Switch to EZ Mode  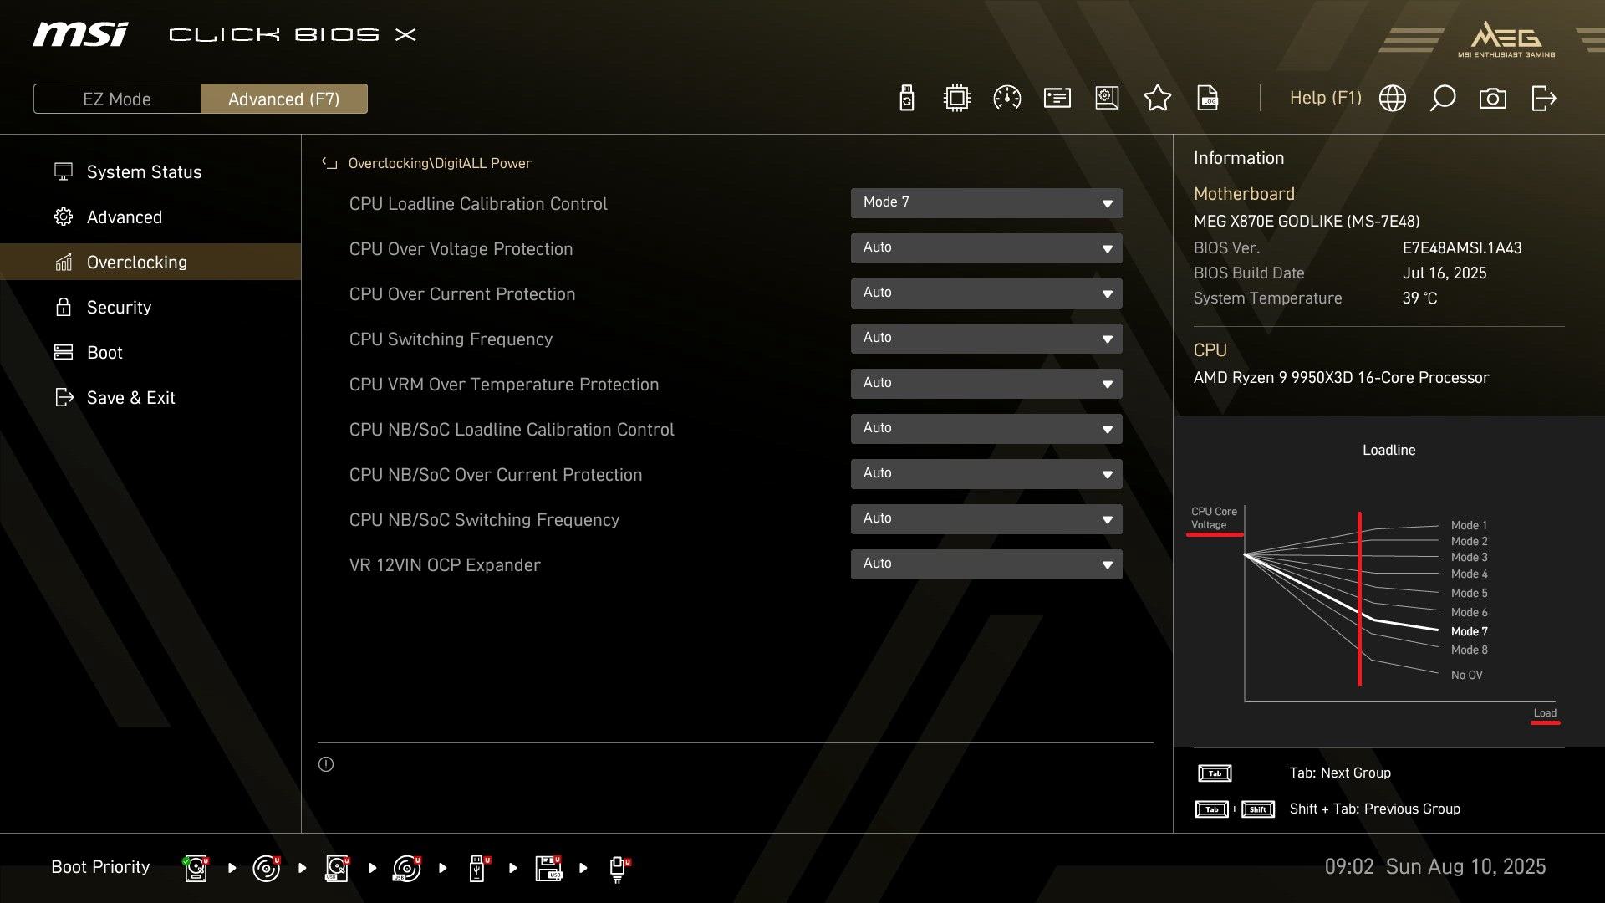pos(117,99)
